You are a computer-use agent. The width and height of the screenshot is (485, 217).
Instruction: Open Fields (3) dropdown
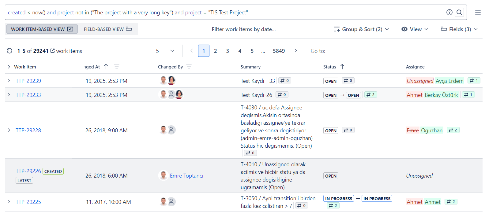tap(459, 29)
